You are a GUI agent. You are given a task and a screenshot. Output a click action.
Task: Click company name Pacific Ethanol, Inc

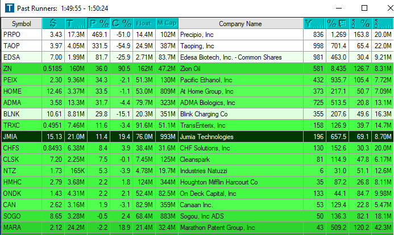(206, 80)
